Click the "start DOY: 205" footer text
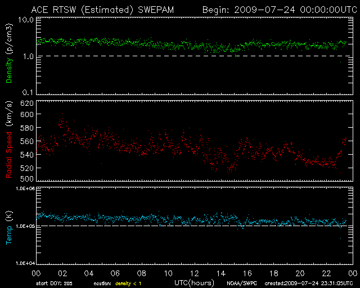Viewport: 360px width, 288px height. tap(54, 283)
